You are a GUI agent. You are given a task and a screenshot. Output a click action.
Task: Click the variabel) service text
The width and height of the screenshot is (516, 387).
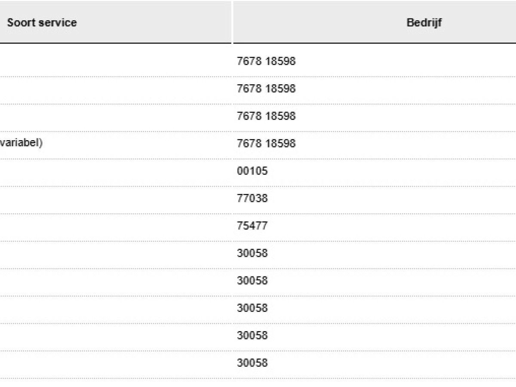pyautogui.click(x=21, y=144)
